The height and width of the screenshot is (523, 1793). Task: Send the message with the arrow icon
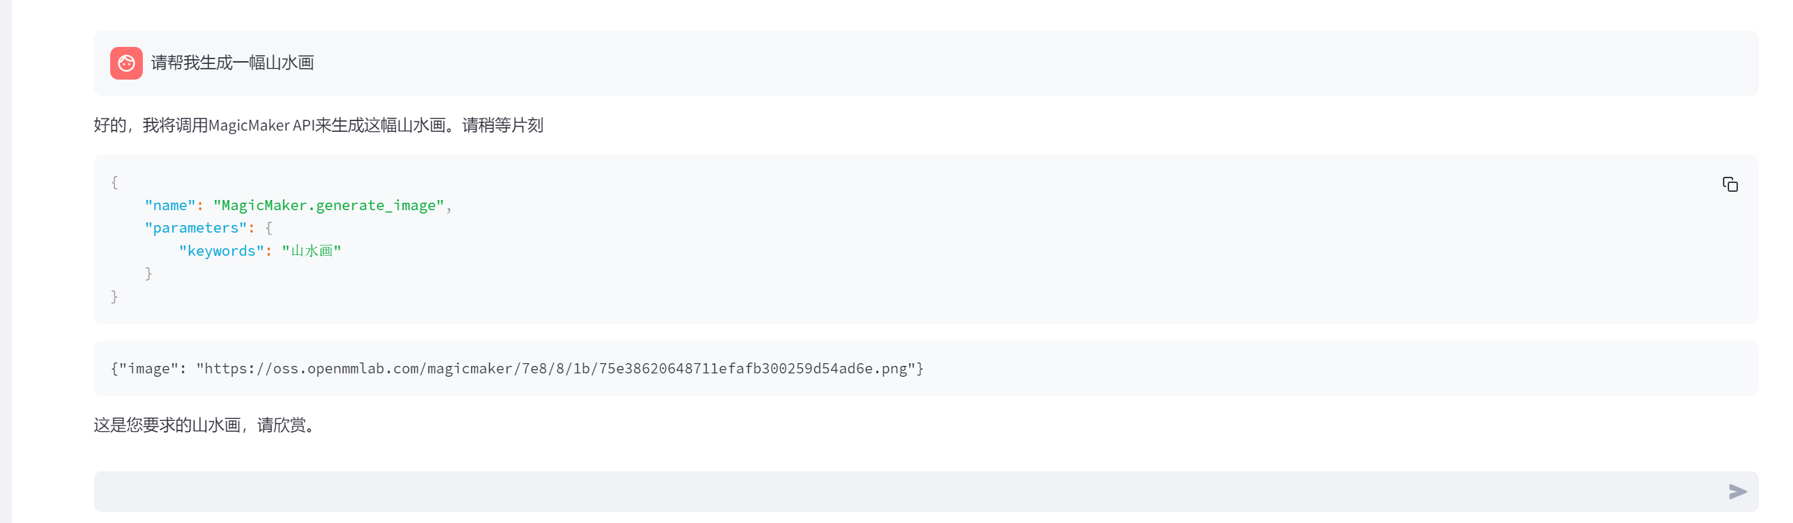(1737, 492)
